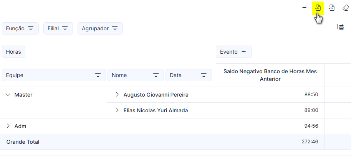Expand the Adm team row
The image size is (351, 156).
pos(8,126)
